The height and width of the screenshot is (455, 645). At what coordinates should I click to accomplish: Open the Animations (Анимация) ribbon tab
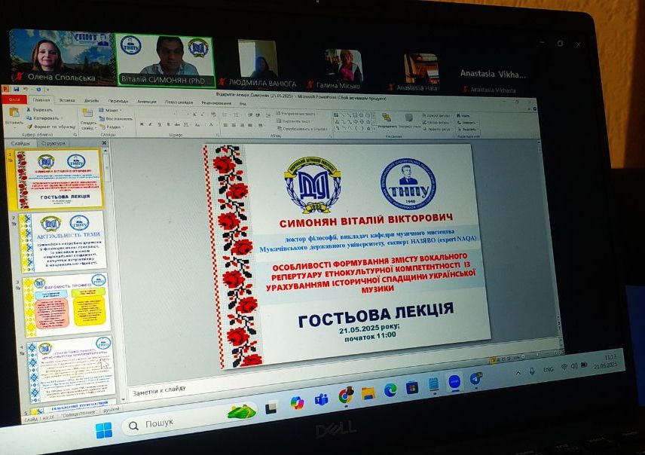pyautogui.click(x=147, y=101)
